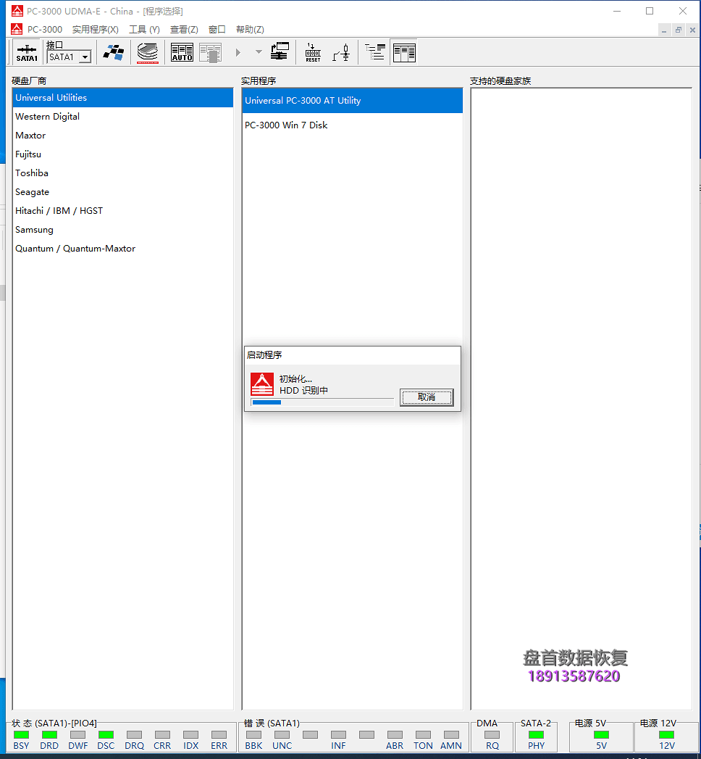Click the power switch circuit icon
This screenshot has width=701, height=759.
(x=341, y=52)
